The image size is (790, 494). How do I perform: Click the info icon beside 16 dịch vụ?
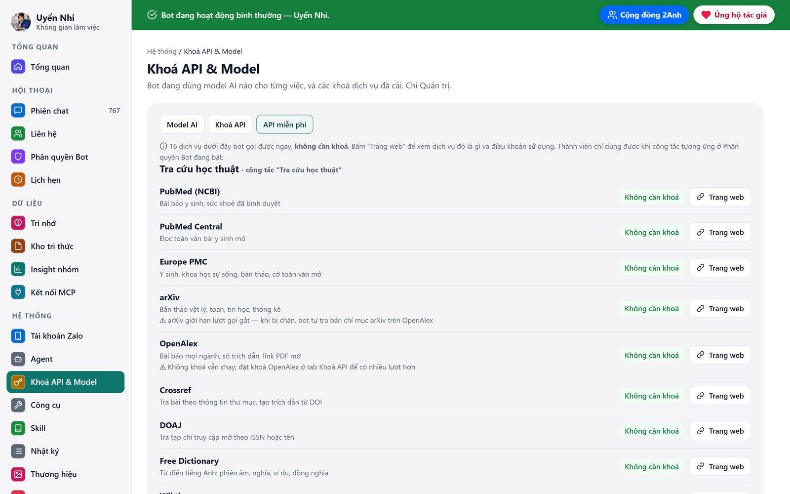point(163,146)
